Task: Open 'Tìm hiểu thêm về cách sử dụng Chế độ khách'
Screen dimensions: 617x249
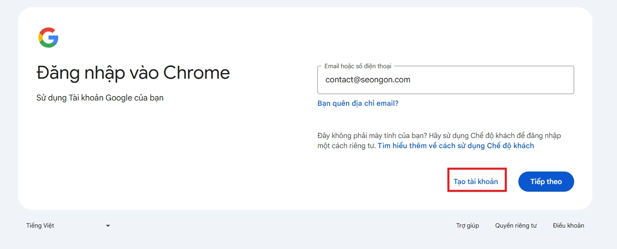Action: point(456,146)
